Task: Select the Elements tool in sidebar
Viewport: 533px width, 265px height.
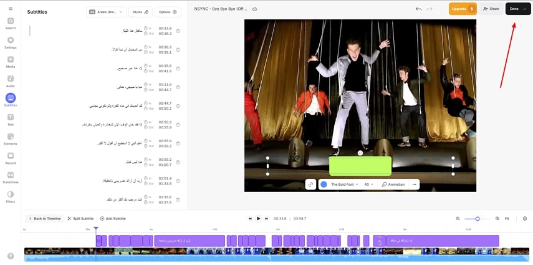Action: click(11, 139)
